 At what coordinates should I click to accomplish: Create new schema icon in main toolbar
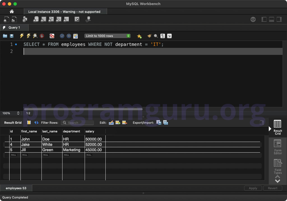click(36, 19)
